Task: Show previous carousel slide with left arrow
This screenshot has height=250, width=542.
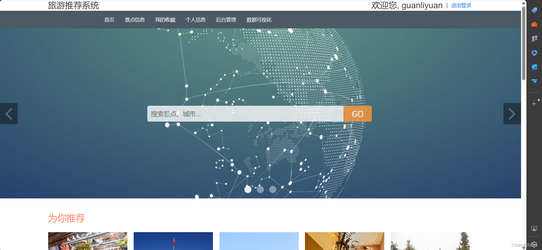Action: (x=9, y=114)
